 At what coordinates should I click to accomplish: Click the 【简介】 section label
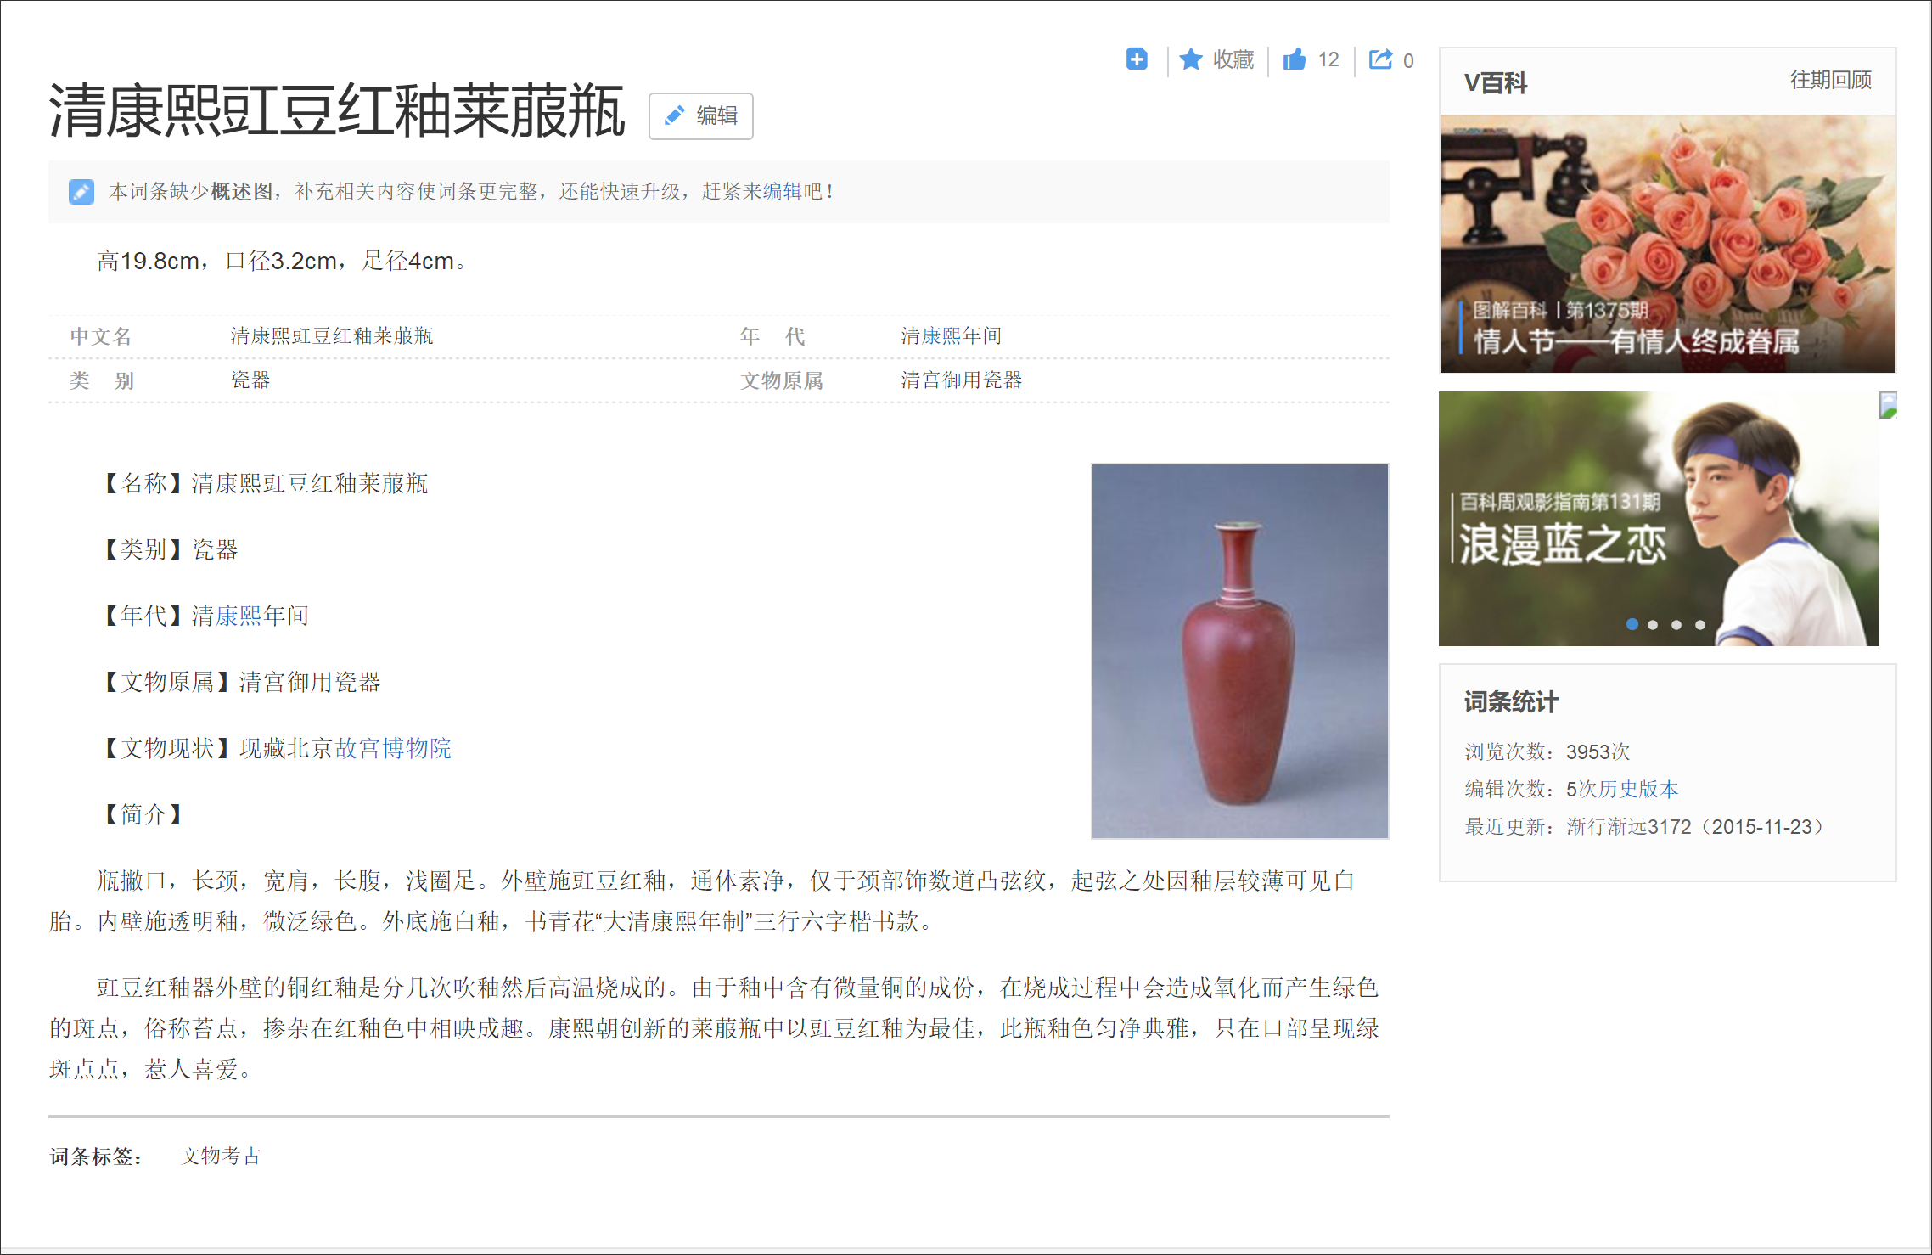pyautogui.click(x=143, y=814)
